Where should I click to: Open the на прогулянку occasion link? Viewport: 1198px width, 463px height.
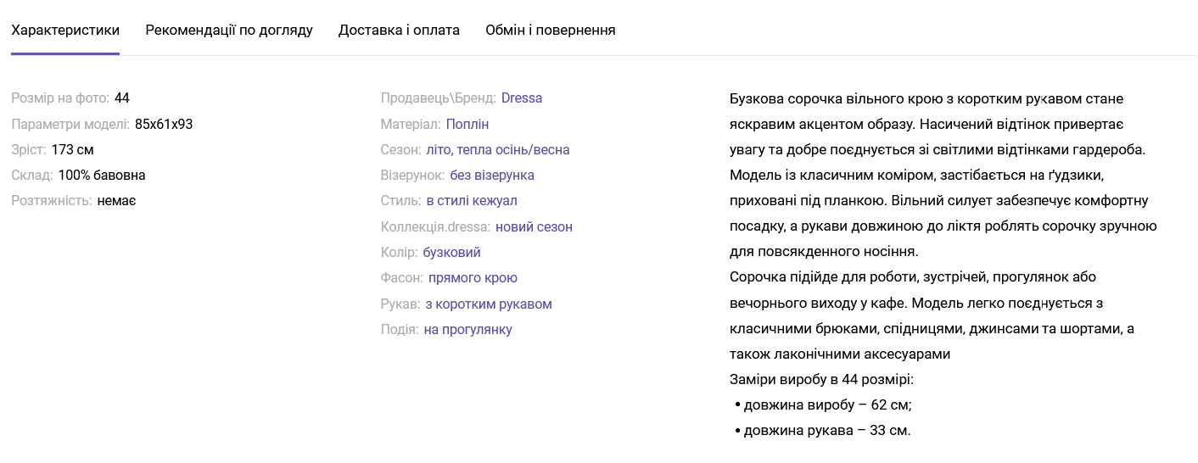click(468, 330)
